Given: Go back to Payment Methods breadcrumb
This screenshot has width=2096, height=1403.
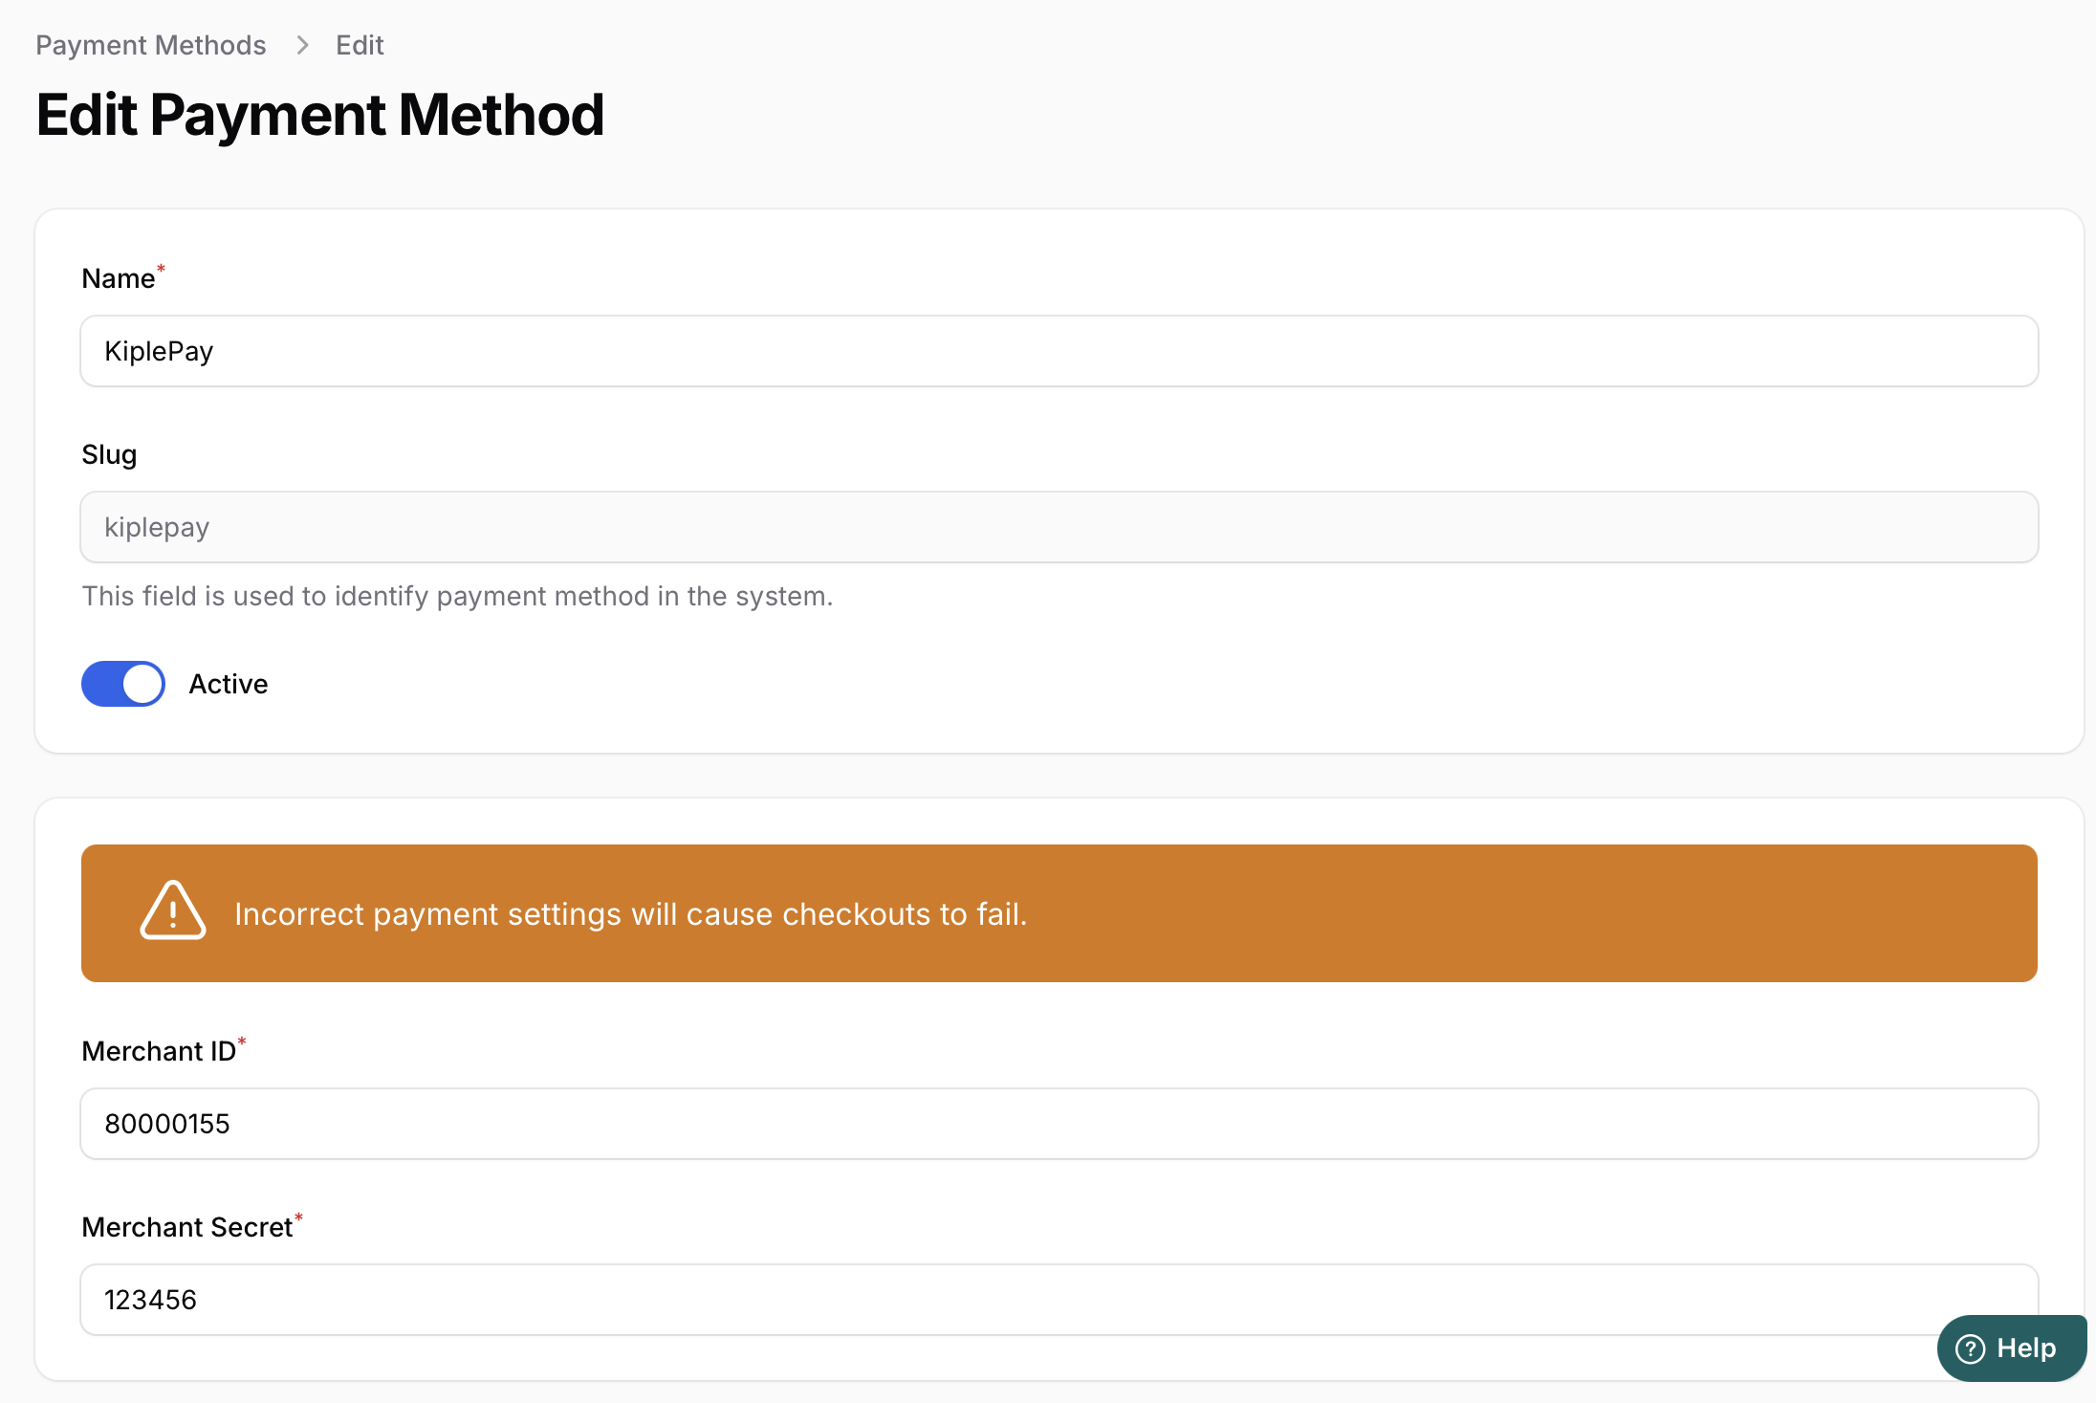Looking at the screenshot, I should tap(151, 45).
